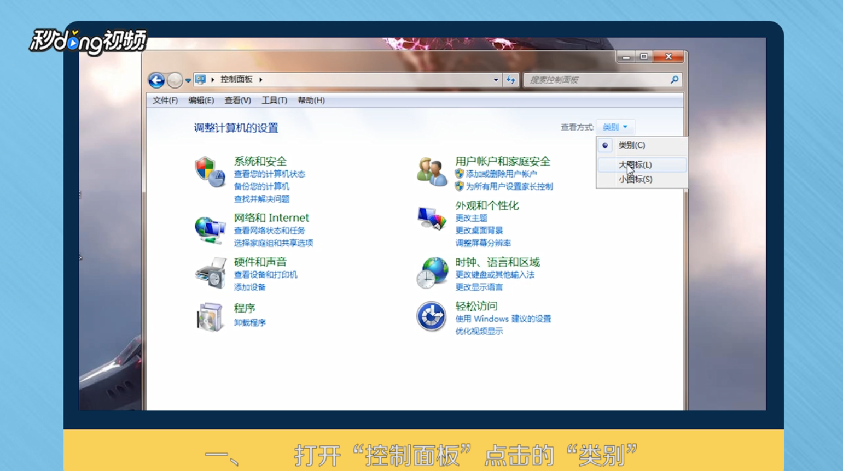Open 硬件和声音 using the printer icon
The width and height of the screenshot is (843, 471).
click(211, 273)
